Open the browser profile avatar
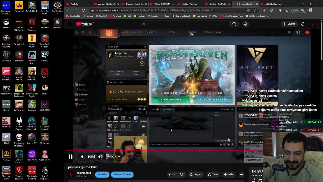This screenshot has width=323, height=182. point(311,10)
